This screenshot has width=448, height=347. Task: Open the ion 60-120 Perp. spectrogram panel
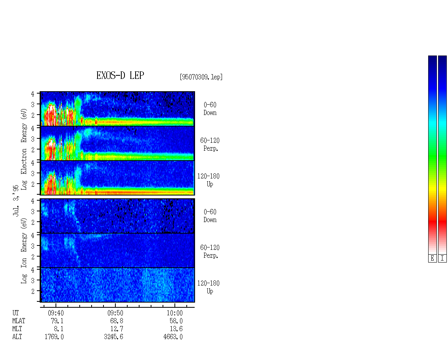point(117,250)
